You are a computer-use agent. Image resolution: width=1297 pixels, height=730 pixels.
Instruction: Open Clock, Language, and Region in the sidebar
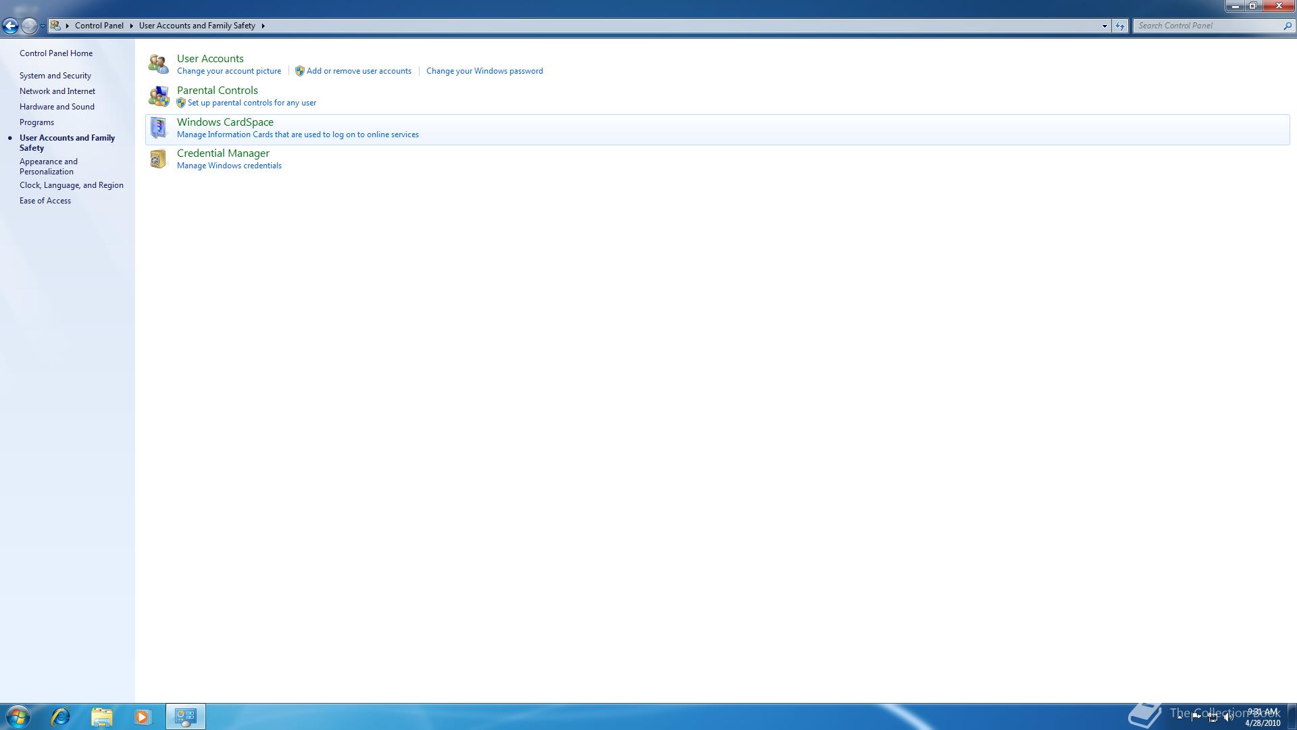click(x=72, y=185)
